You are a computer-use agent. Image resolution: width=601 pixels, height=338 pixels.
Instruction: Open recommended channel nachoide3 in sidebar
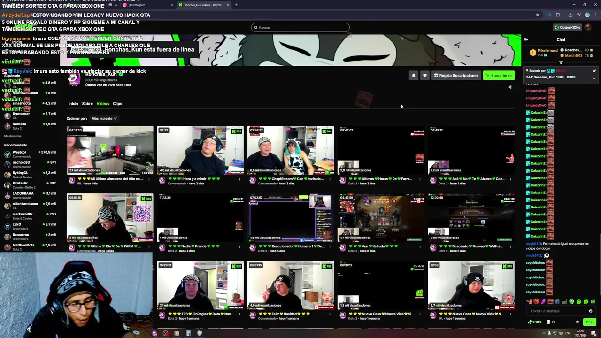tap(30, 164)
